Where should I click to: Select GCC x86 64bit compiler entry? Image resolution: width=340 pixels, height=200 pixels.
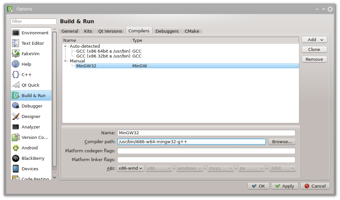click(x=103, y=51)
